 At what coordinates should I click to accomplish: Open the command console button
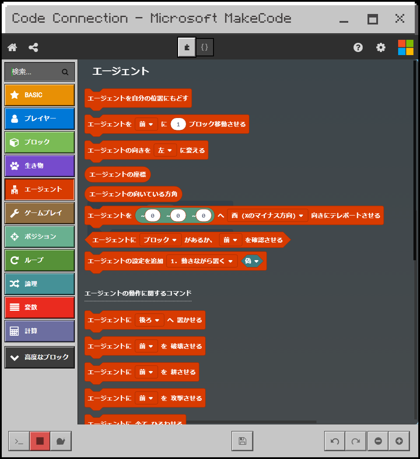[19, 441]
